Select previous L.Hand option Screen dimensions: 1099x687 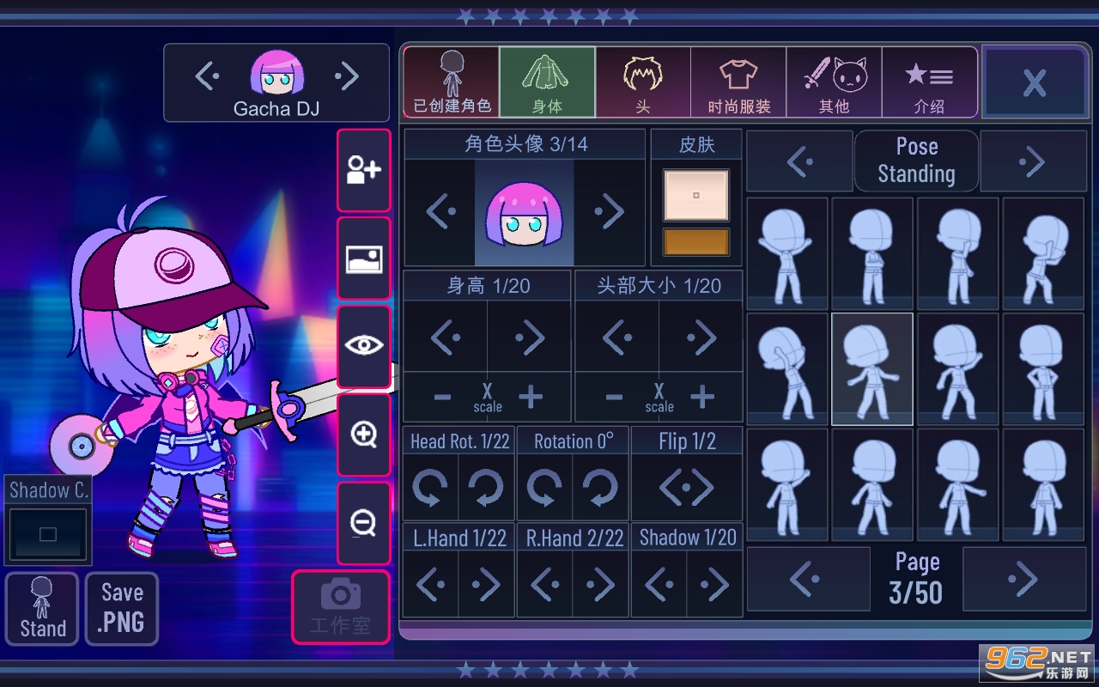click(x=431, y=584)
